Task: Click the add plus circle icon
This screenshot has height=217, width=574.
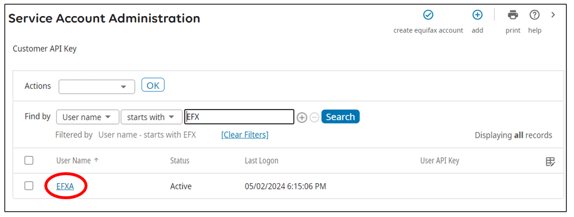Action: tap(477, 14)
